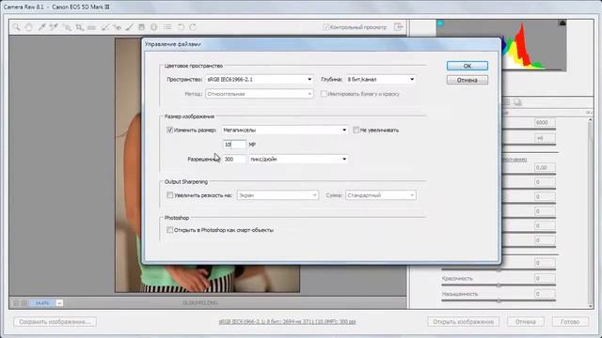Click first view icon beside zoom level
The width and height of the screenshot is (602, 338).
tap(16, 303)
